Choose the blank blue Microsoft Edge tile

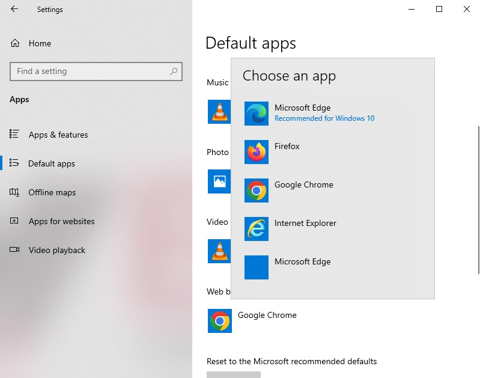click(x=257, y=267)
